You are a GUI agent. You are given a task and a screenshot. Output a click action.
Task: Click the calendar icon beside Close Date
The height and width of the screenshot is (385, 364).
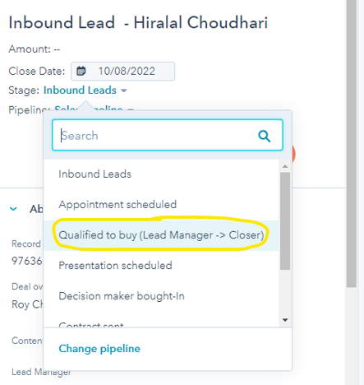(x=81, y=71)
